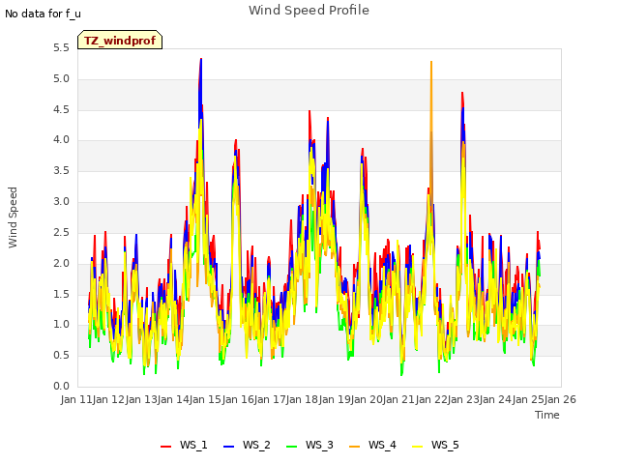This screenshot has height=464, width=619.
Task: Click the 1.0 y-axis tick label
Action: pos(61,325)
